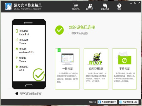Select the 手动恢复 green folder icon
This screenshot has height=106, width=142.
(125, 58)
